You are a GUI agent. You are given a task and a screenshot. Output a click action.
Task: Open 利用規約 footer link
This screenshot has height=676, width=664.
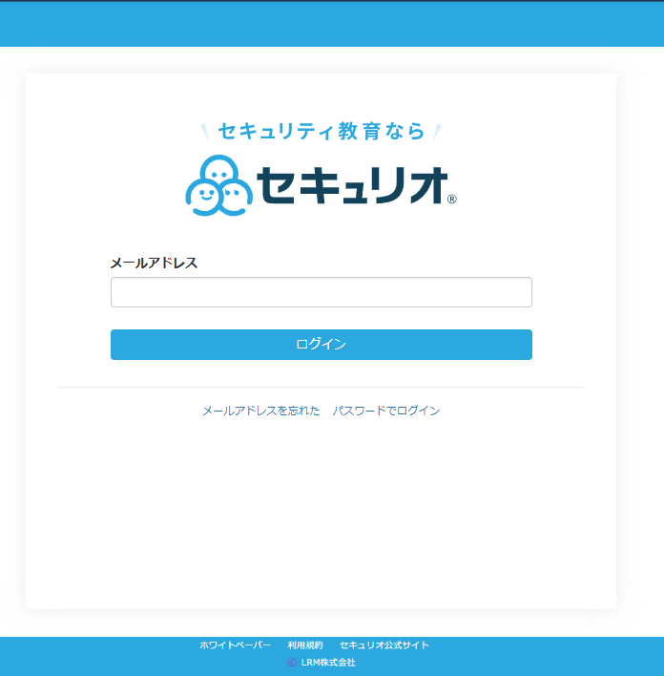(305, 644)
